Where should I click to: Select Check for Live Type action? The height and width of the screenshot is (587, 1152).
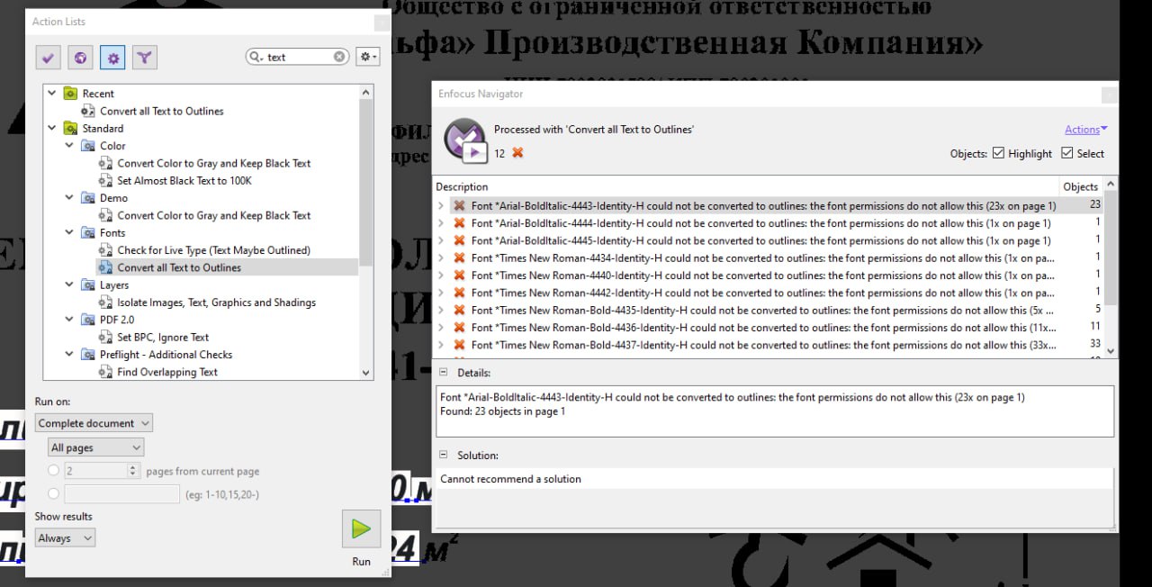point(213,250)
